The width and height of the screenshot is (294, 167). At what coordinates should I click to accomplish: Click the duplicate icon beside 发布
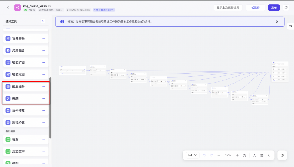tap(286, 8)
